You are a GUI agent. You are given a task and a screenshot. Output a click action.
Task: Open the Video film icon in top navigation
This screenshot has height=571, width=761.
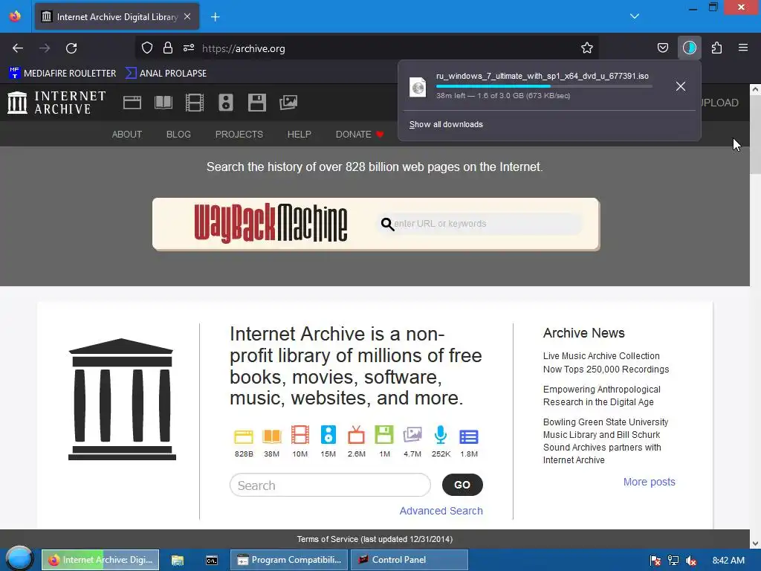click(195, 103)
